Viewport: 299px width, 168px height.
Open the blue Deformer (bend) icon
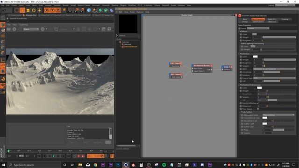(111, 10)
